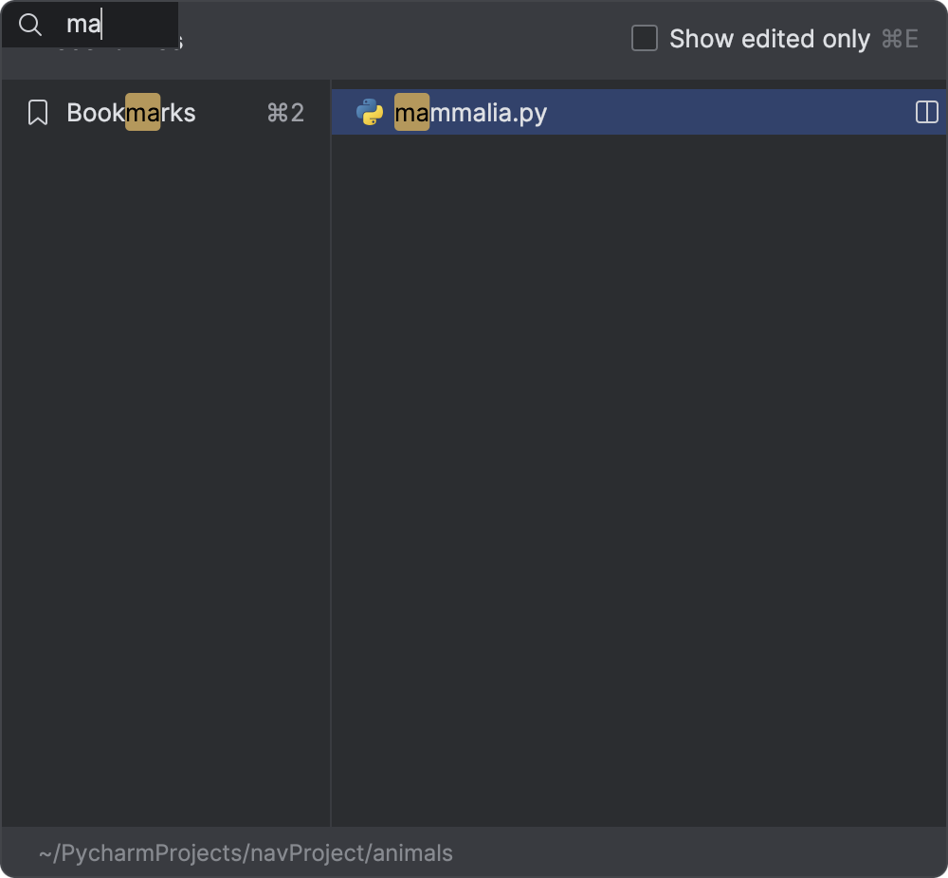This screenshot has width=948, height=878.
Task: Select mammalia.py from recent files
Action: tap(471, 112)
